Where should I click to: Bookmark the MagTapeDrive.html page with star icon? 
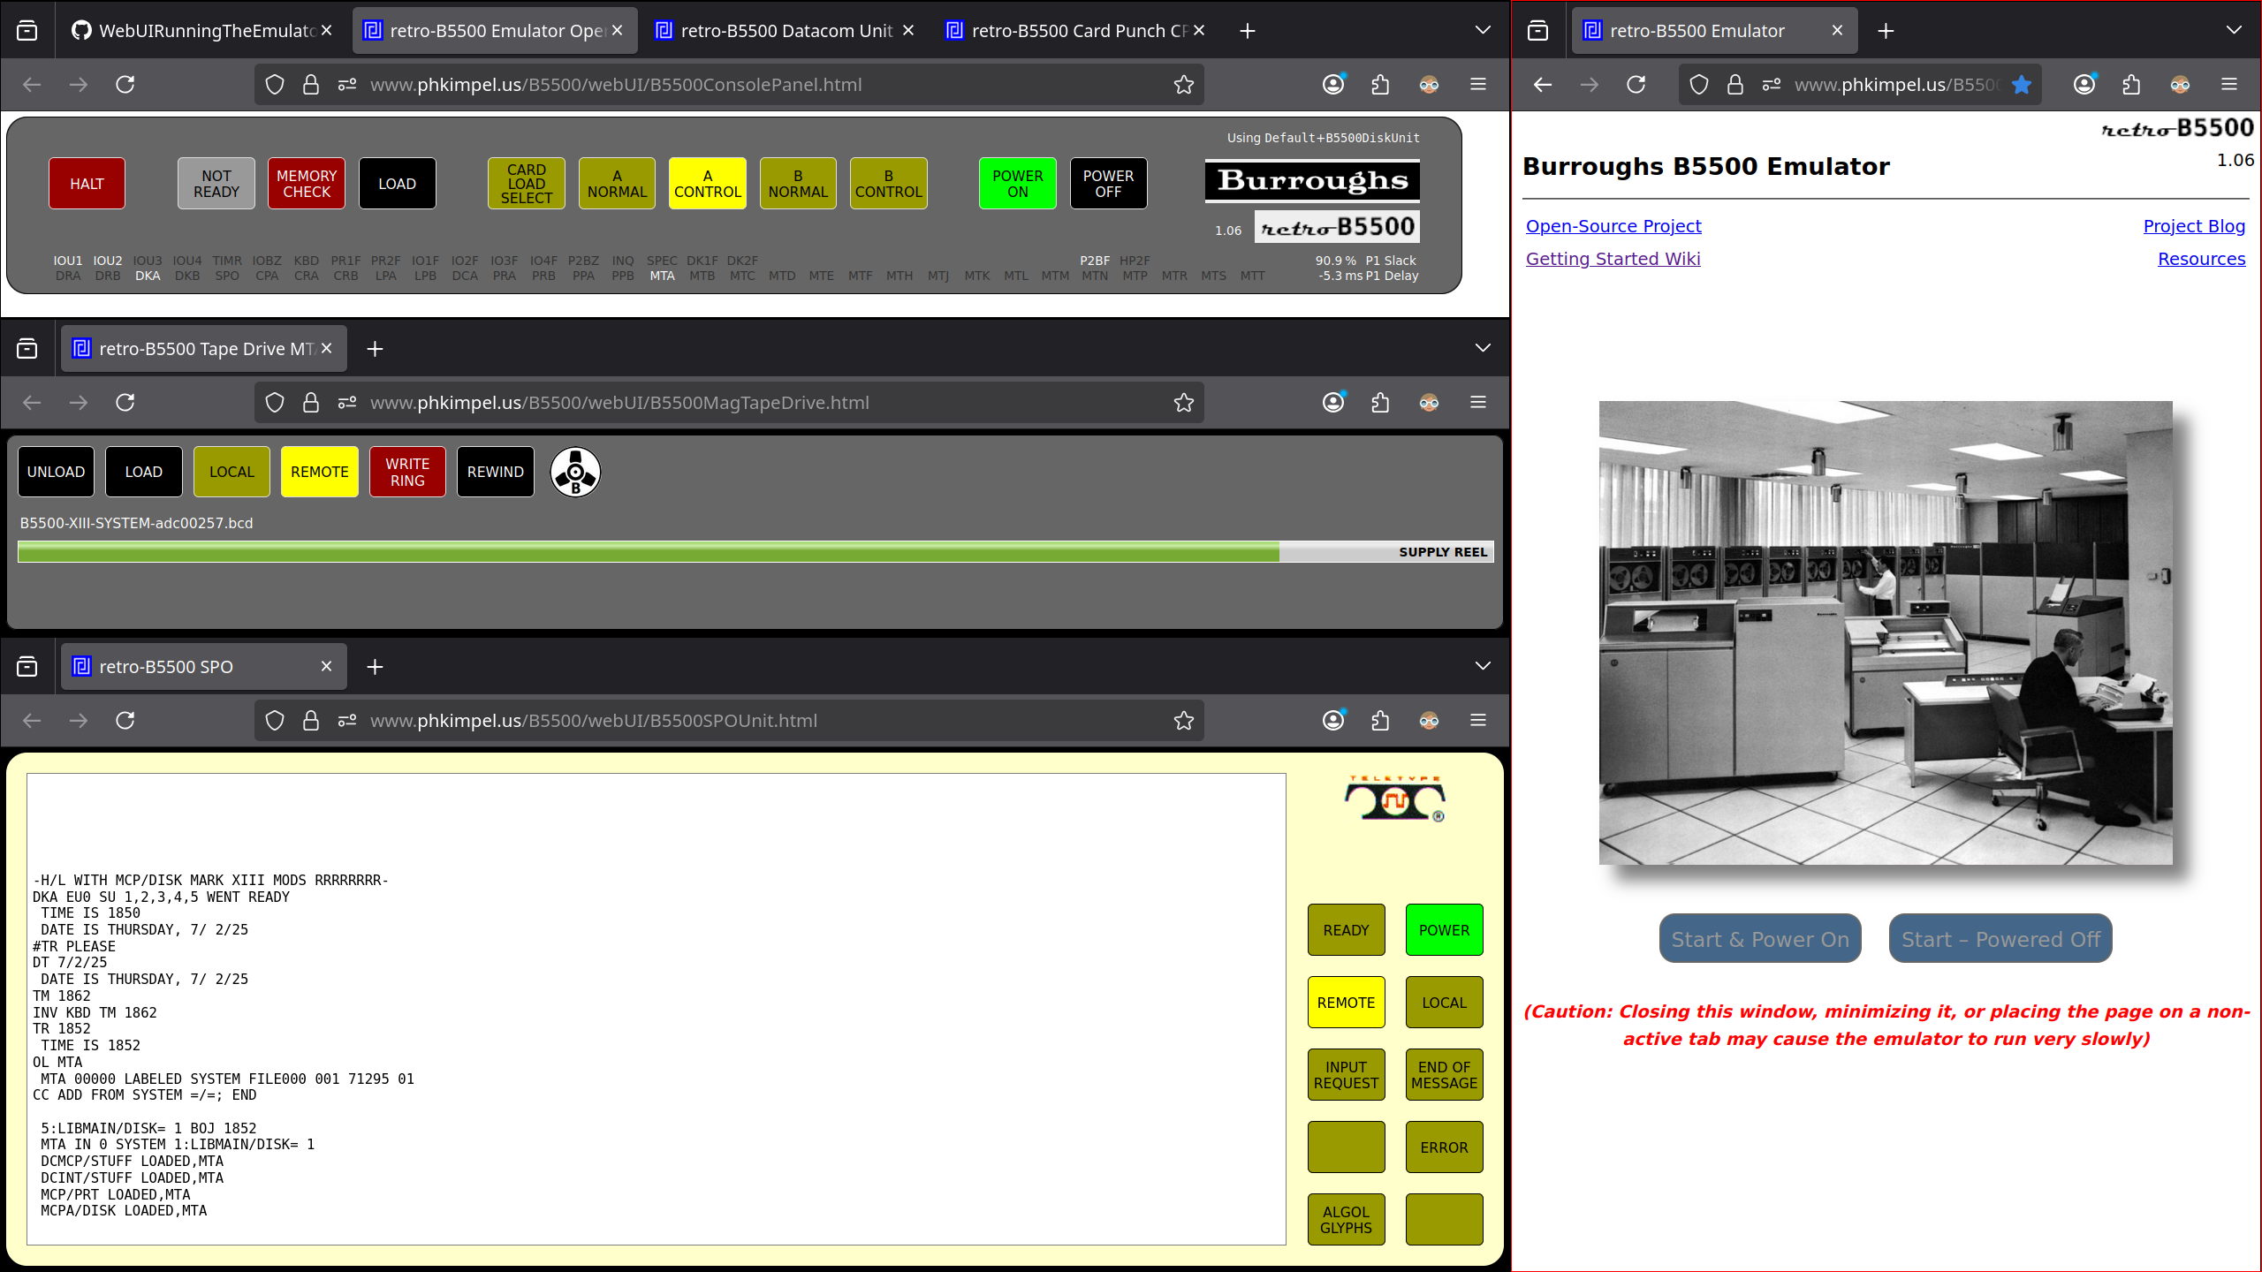(1184, 403)
